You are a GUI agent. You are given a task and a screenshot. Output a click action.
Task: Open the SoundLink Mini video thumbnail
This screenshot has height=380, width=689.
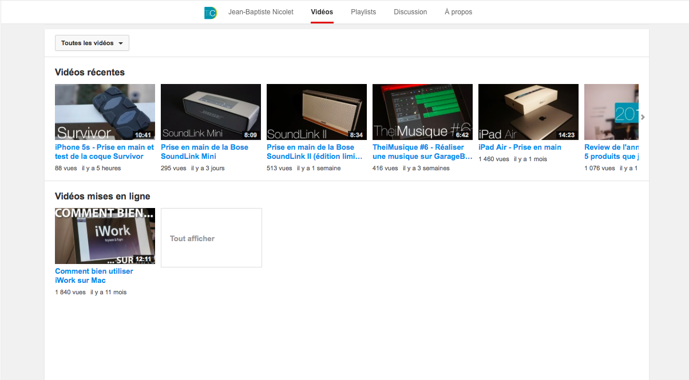point(211,112)
